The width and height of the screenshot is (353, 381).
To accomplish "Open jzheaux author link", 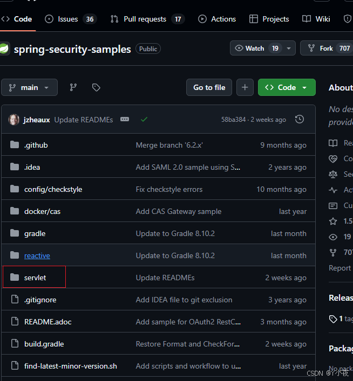I will [37, 120].
